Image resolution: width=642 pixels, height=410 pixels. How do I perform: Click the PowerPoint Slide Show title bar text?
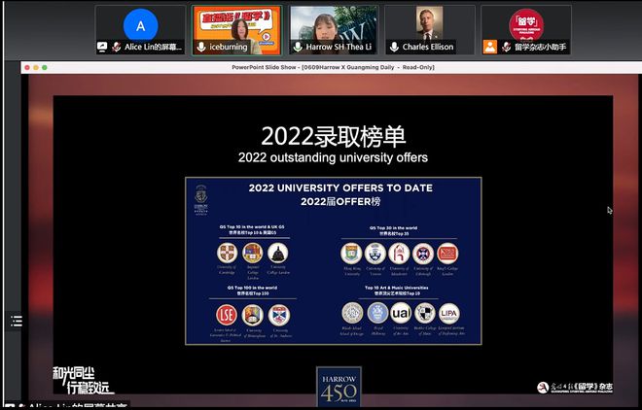333,67
